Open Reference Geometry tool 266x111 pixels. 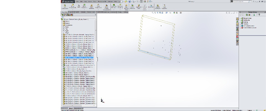tap(120, 6)
